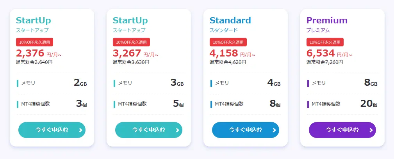Click arrow icon on Premium apply button
Screen dimensions: 394x159
point(371,130)
